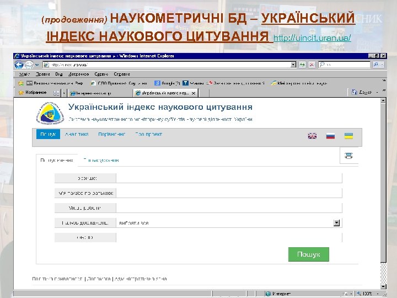Click the green Refresh arrows icon

point(302,65)
